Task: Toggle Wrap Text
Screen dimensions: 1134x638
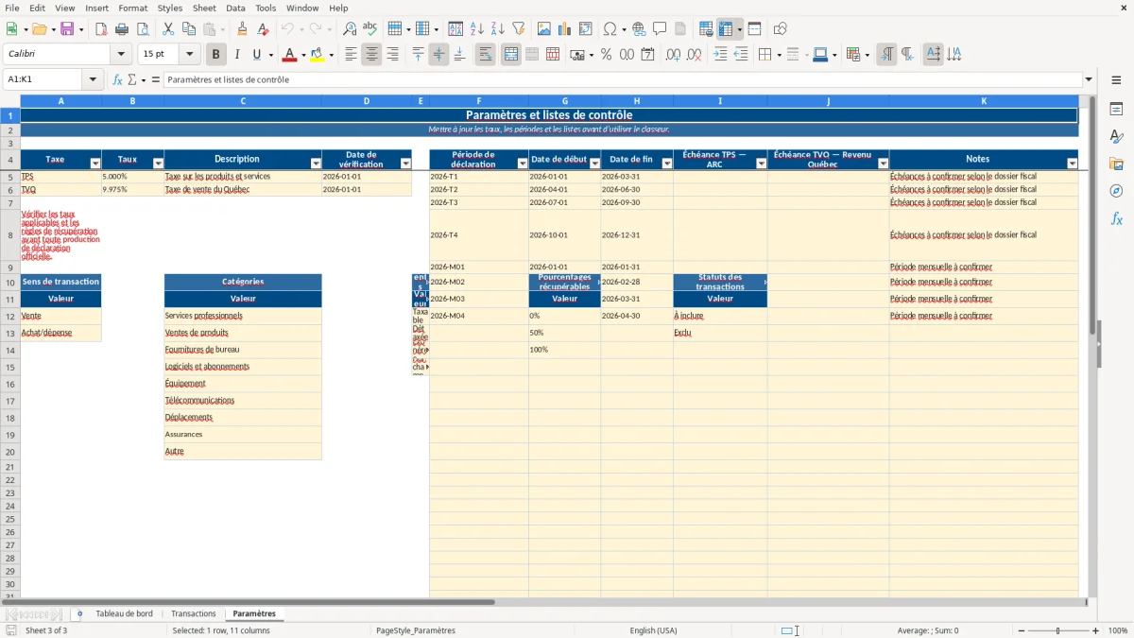Action: 485,55
